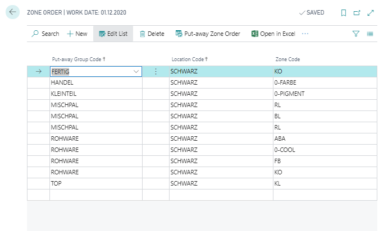388x231 pixels.
Task: Open Search in the toolbar
Action: click(45, 34)
